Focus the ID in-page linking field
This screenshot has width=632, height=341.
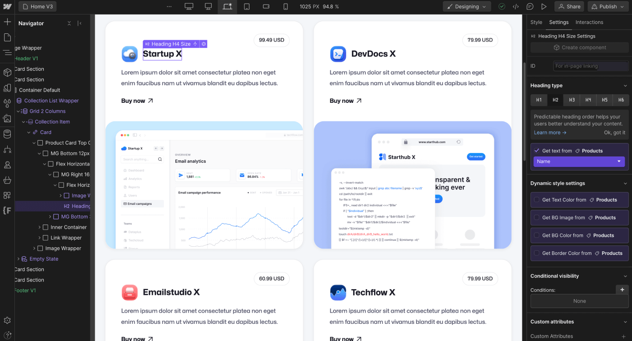[x=591, y=66]
